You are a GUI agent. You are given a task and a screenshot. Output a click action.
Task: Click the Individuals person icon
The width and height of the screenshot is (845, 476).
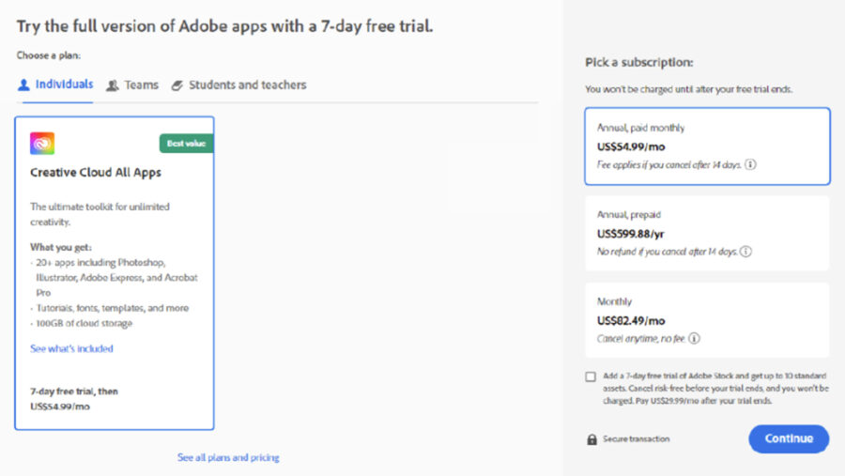click(x=23, y=85)
